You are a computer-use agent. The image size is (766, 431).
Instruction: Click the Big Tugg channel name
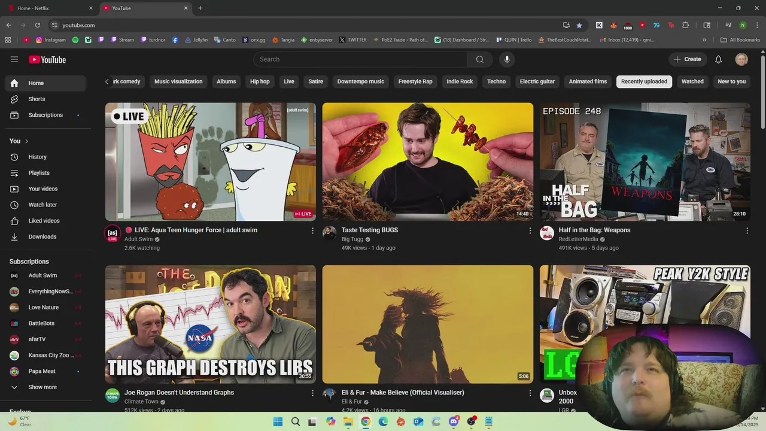click(352, 239)
